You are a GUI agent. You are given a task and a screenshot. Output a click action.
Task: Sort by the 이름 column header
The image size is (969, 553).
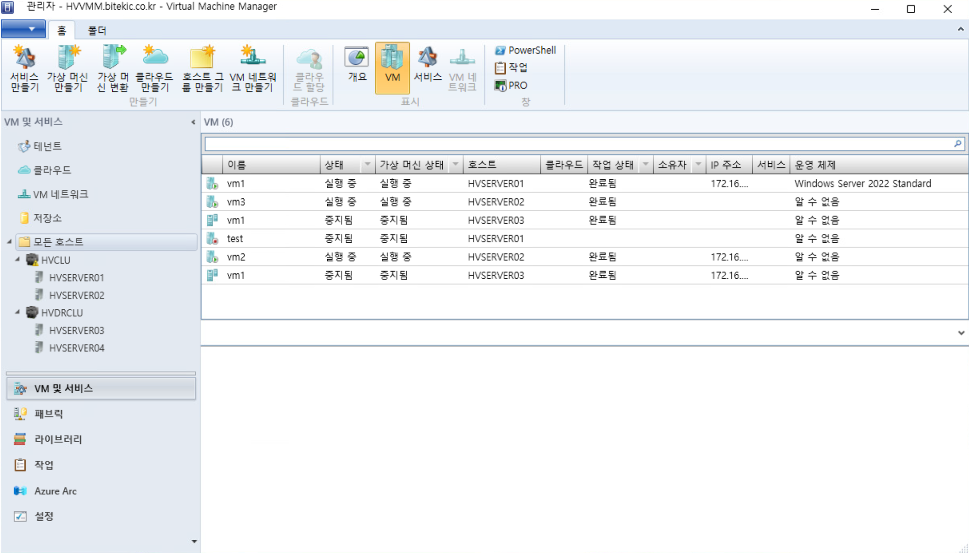(271, 165)
